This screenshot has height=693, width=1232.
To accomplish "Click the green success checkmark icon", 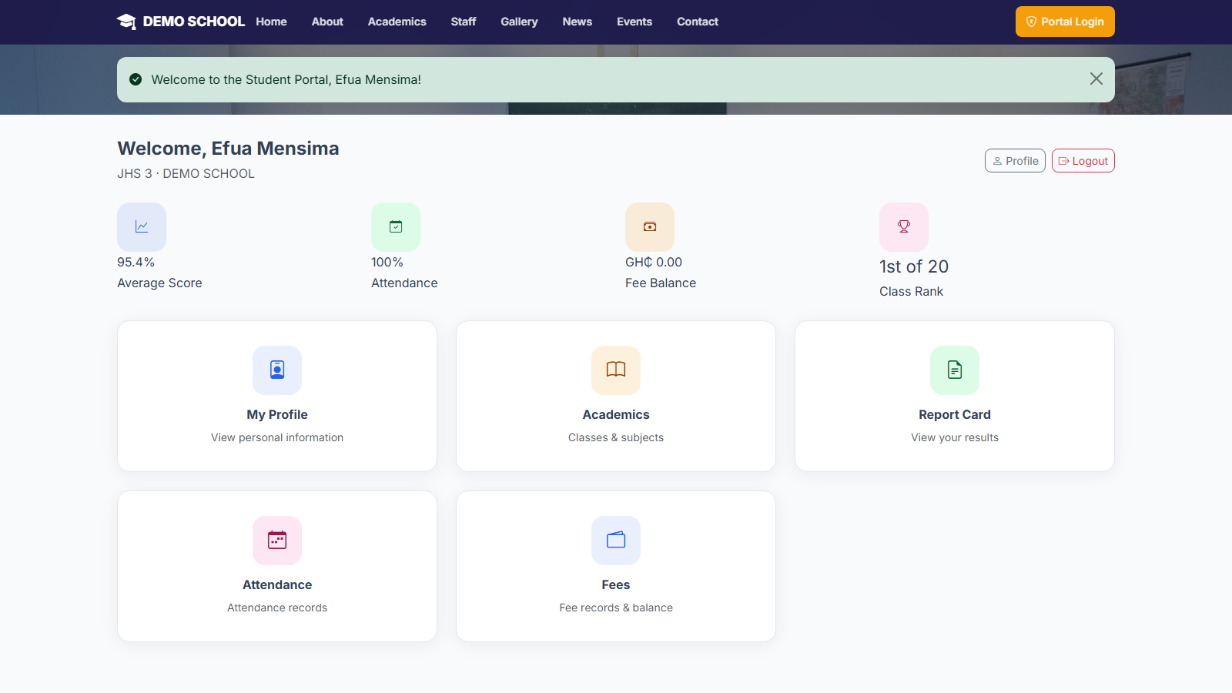I will point(136,79).
